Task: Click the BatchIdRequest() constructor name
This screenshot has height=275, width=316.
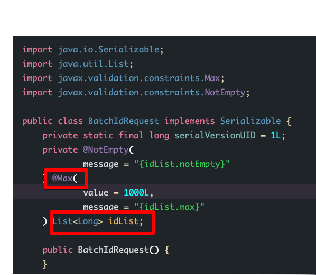Action: pos(113,250)
